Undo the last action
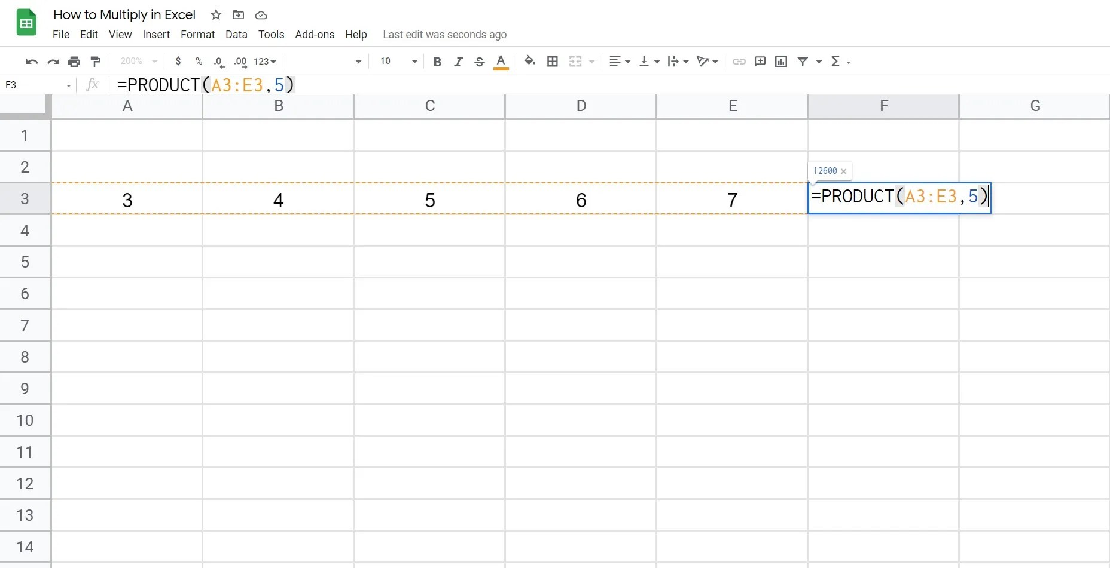1110x568 pixels. coord(31,61)
